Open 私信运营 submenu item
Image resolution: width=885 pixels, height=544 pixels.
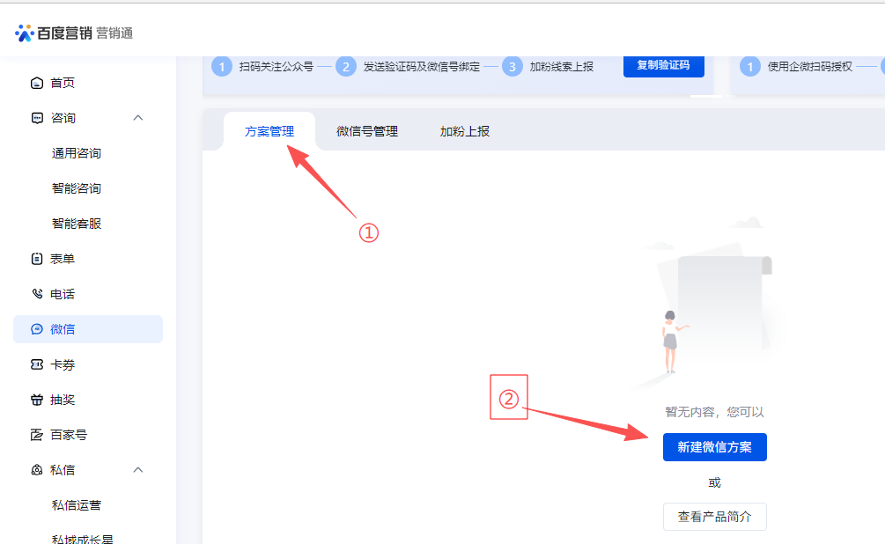point(77,505)
